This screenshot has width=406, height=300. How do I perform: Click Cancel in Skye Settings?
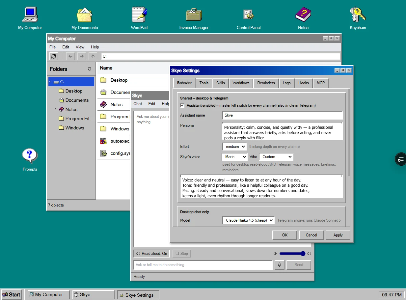[311, 235]
